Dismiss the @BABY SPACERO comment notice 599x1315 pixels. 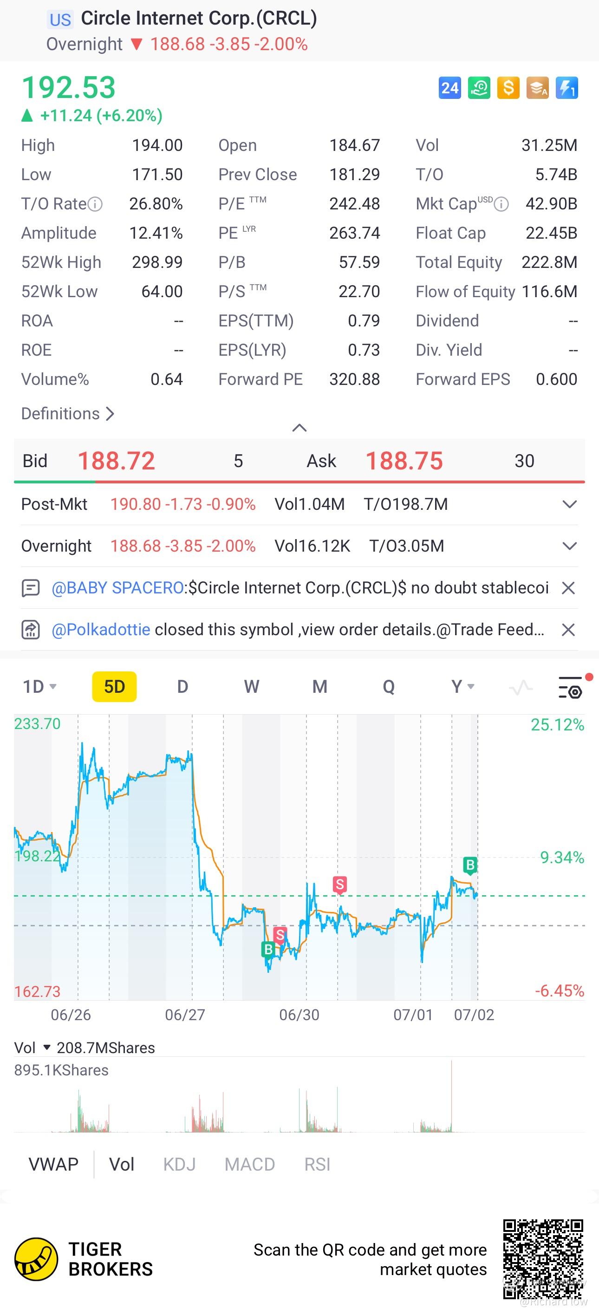(568, 588)
